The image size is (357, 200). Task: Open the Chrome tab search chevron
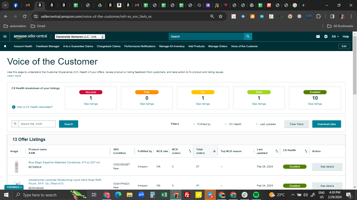pos(5,5)
